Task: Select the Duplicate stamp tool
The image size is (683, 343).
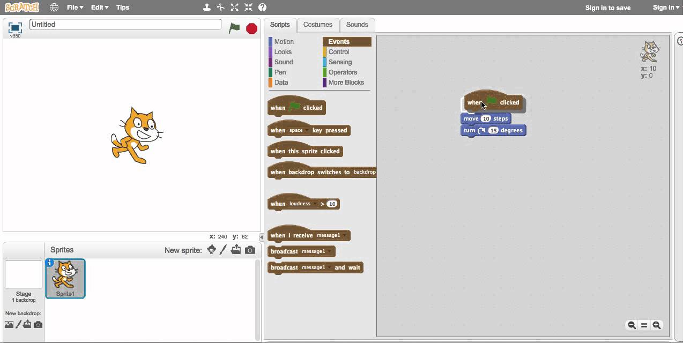Action: pyautogui.click(x=207, y=8)
